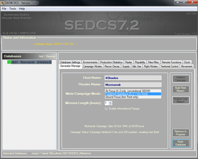Click the Remove database link

51,56
